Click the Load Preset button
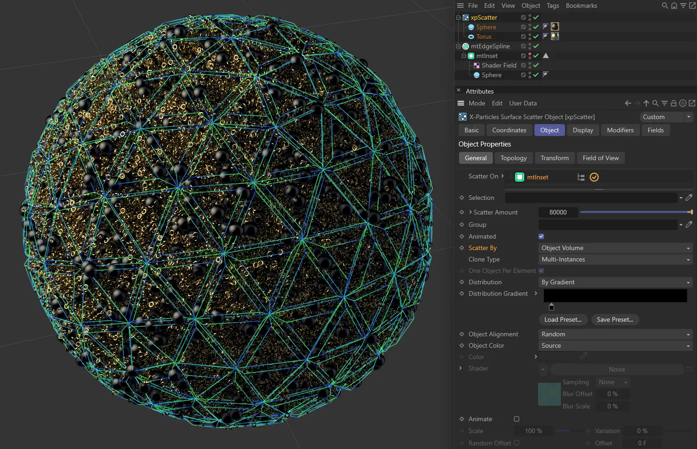This screenshot has height=449, width=697. pos(563,319)
